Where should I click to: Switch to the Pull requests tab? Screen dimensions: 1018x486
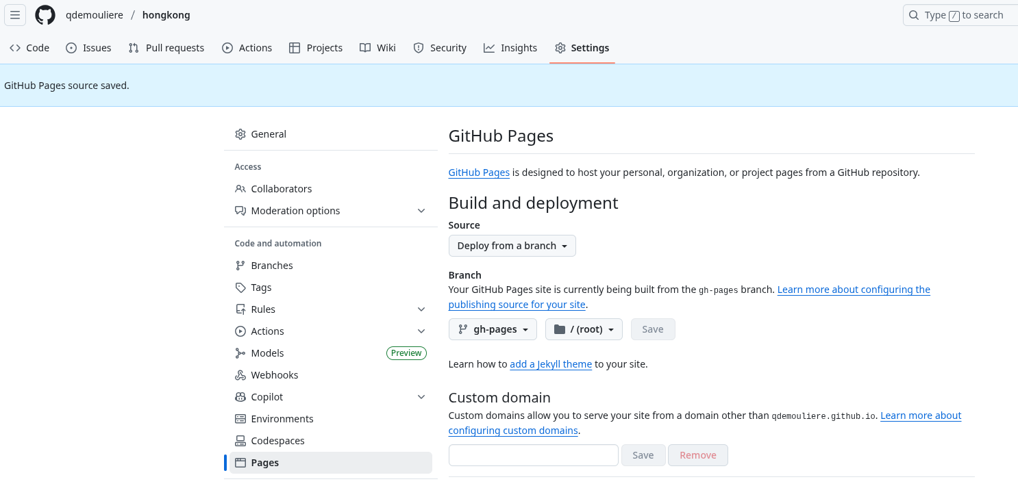pyautogui.click(x=166, y=48)
